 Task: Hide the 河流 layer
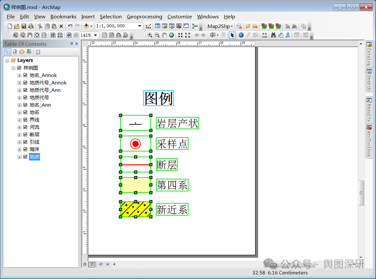click(x=25, y=127)
